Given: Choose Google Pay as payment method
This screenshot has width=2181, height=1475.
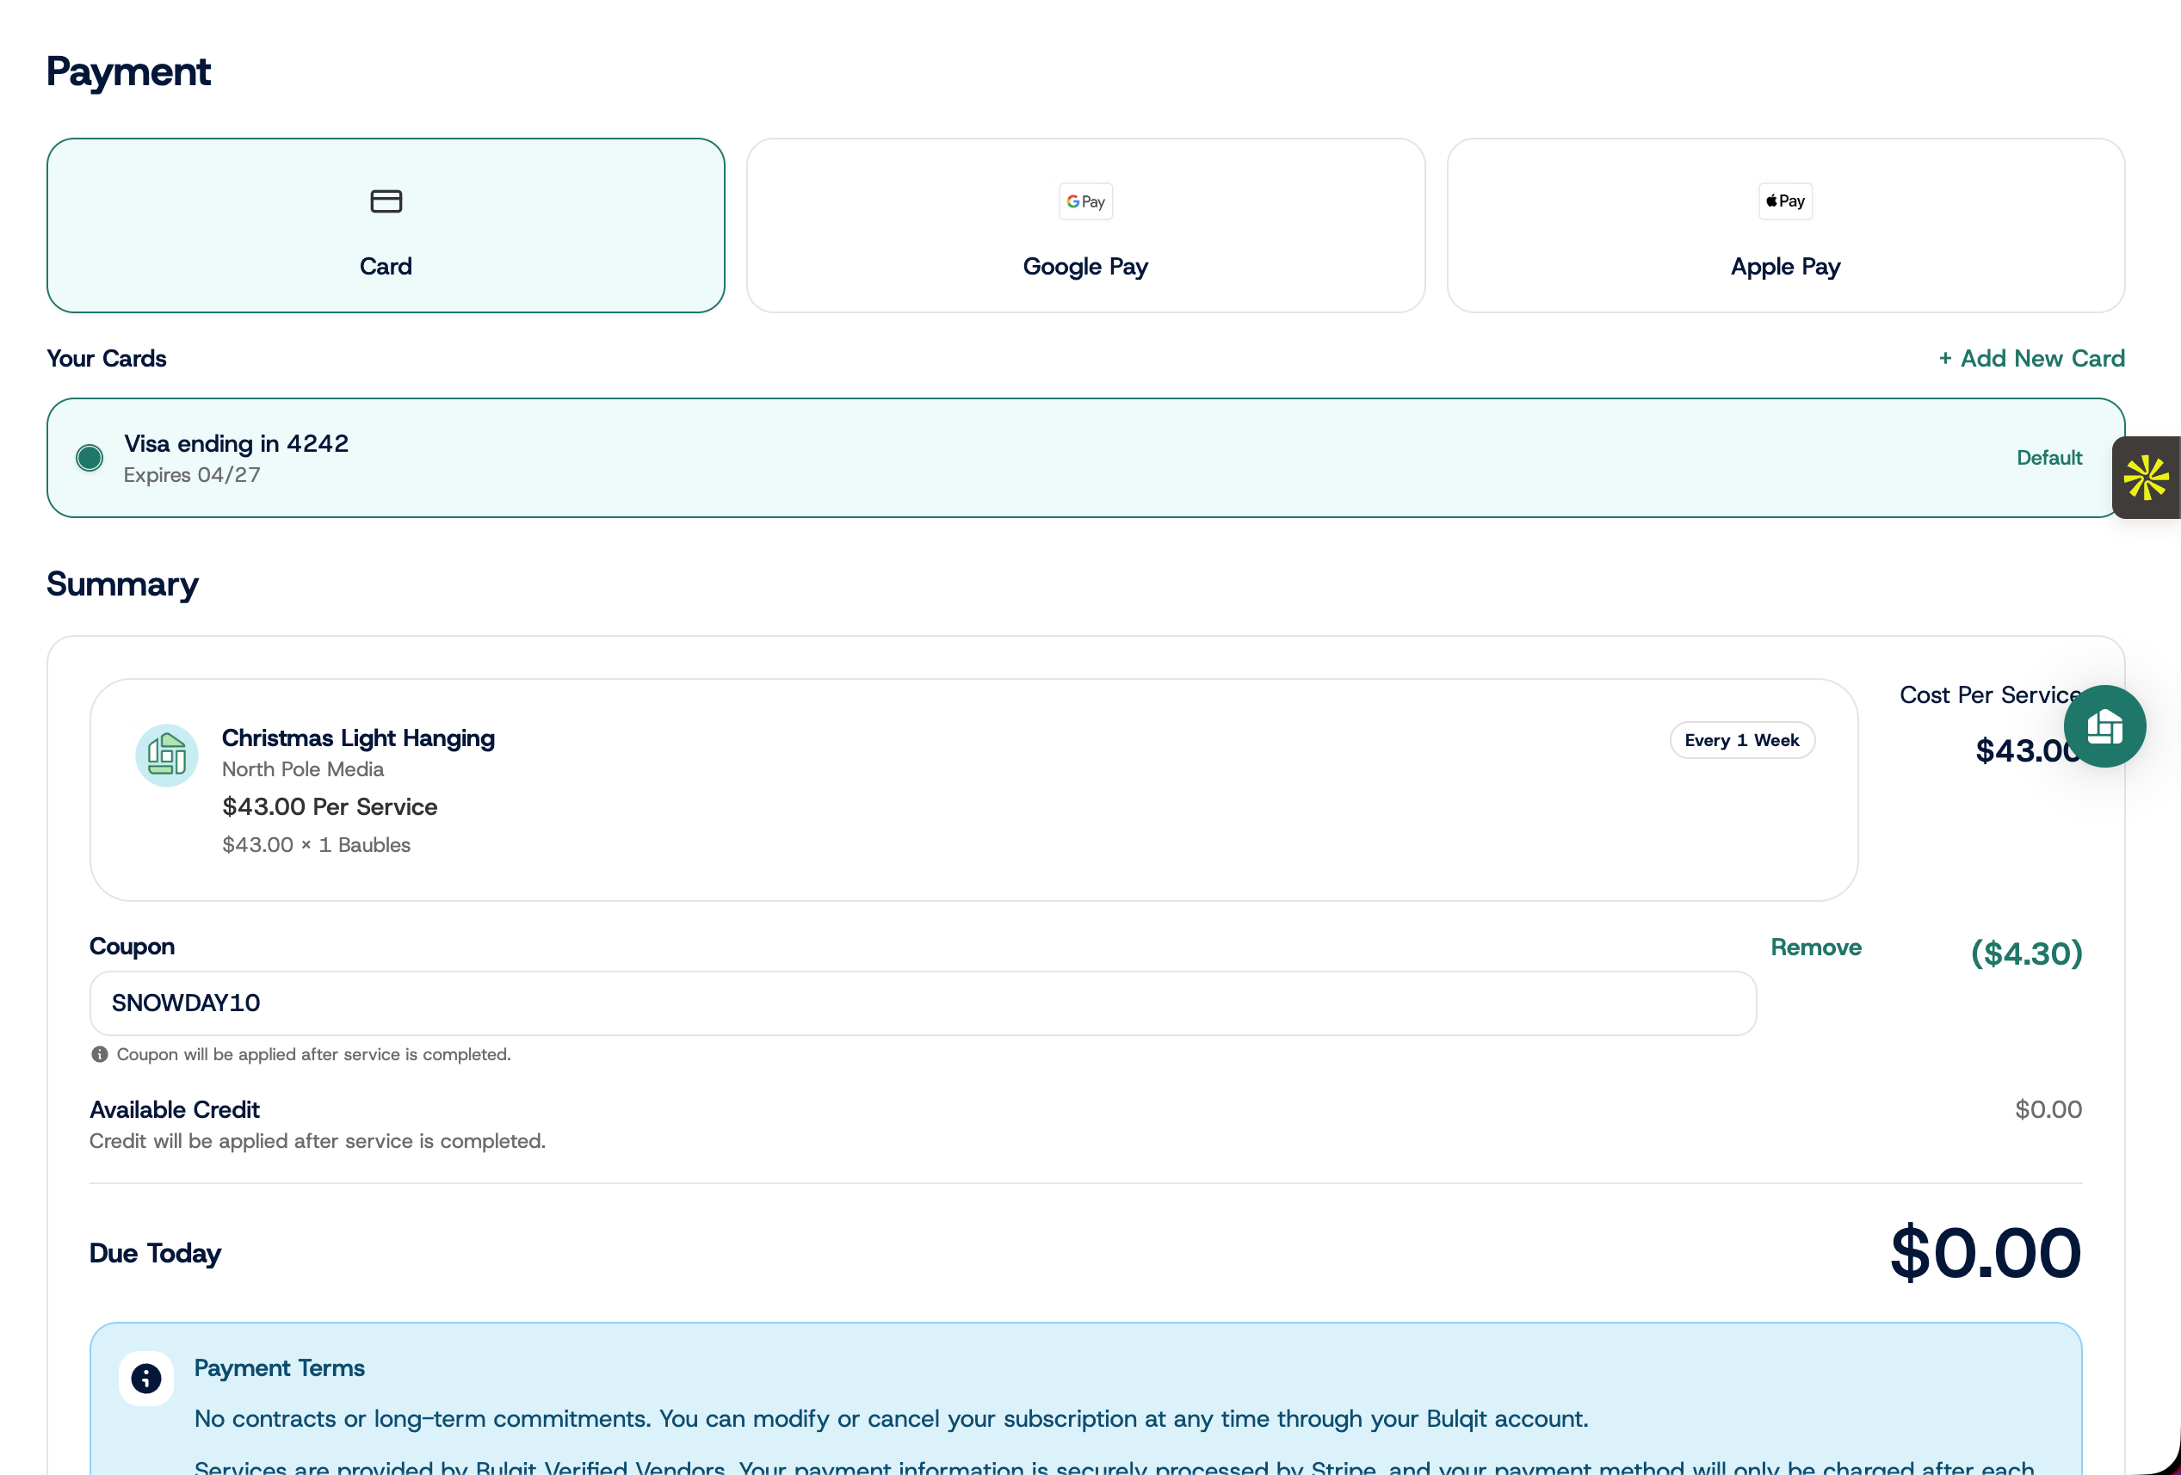Looking at the screenshot, I should coord(1086,225).
